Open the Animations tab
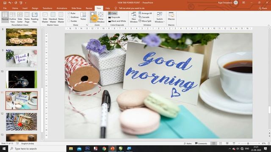Image resolution: width=271 pixels, height=152 pixels. pos(62,8)
